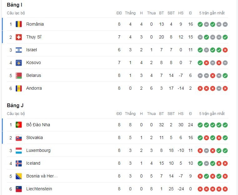Screen dimensions: 238x195
Task: Click the Israel flag icon
Action: (x=19, y=50)
